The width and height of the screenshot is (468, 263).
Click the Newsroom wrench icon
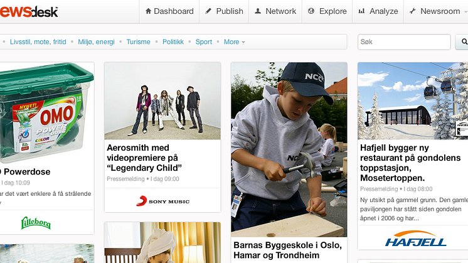(413, 11)
